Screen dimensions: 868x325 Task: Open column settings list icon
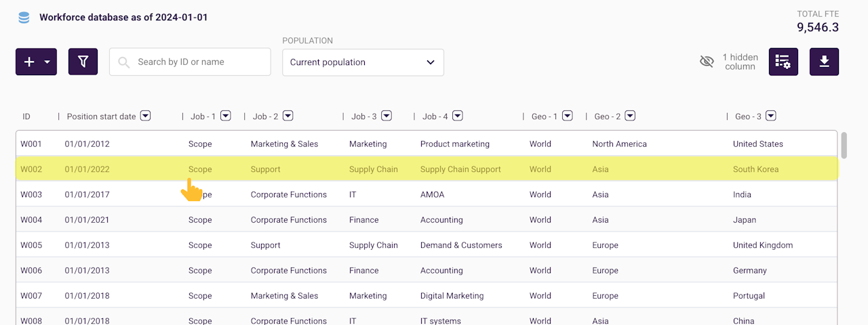tap(783, 62)
